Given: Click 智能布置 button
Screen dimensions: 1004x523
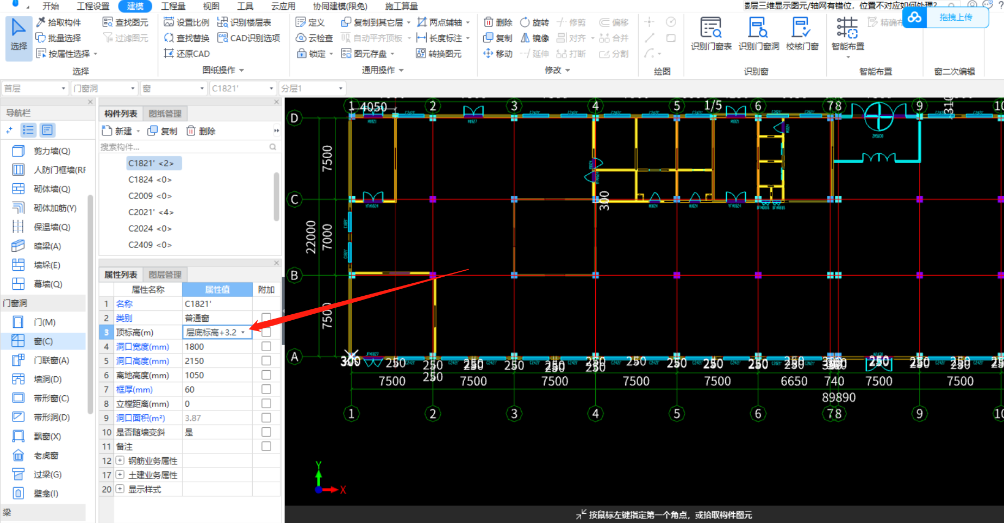Looking at the screenshot, I should [x=847, y=35].
